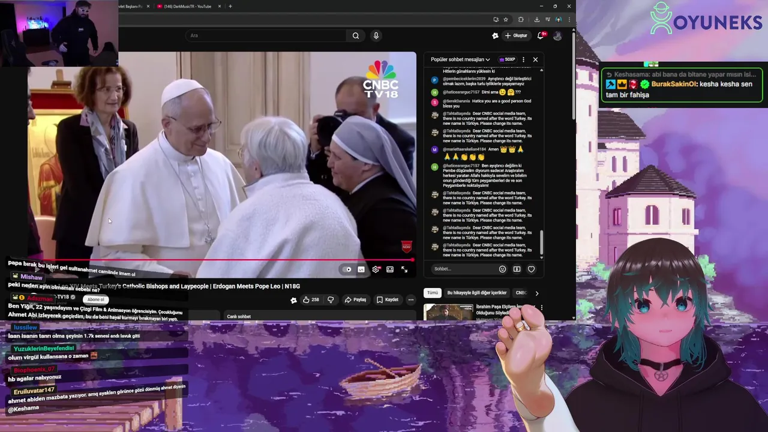Click the YouTube search magnifier button
Viewport: 768px width, 432px height.
(356, 35)
